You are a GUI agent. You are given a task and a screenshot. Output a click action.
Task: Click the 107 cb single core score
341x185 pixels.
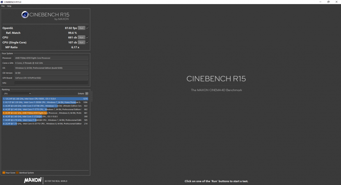72,42
